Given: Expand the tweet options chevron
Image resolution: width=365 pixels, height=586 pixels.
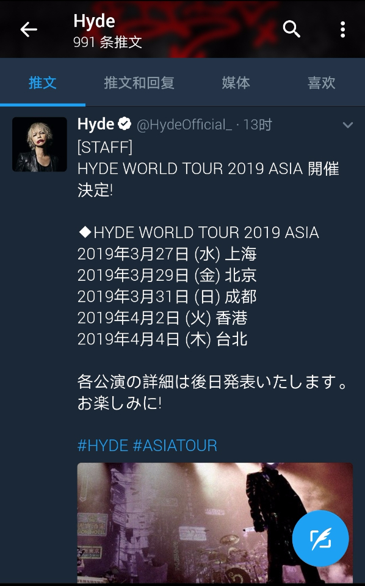Looking at the screenshot, I should [347, 125].
